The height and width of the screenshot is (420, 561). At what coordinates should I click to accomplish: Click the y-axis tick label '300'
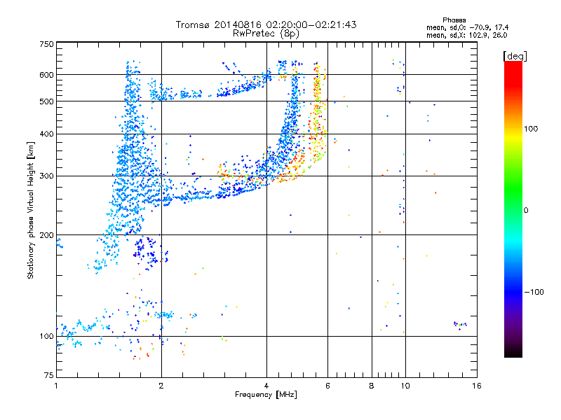46,176
